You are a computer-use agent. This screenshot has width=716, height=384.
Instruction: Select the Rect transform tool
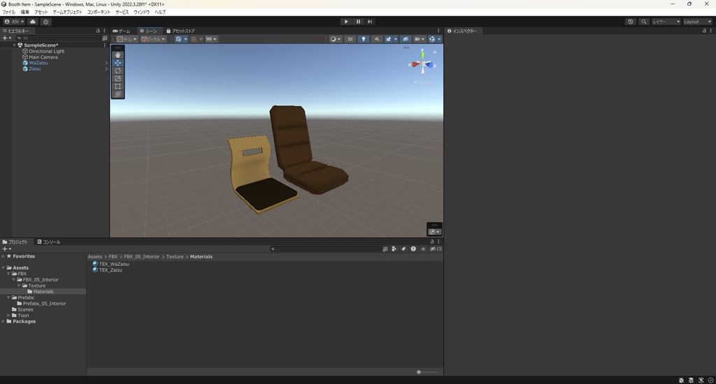coord(117,87)
